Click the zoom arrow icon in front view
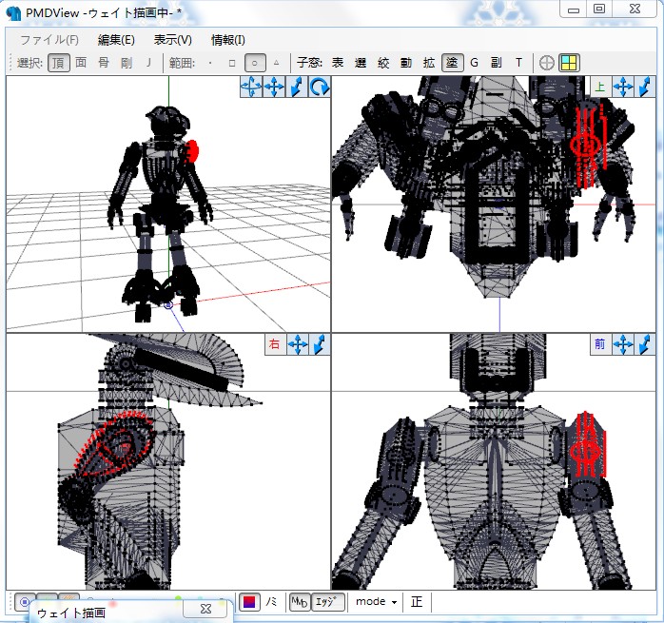Image resolution: width=664 pixels, height=623 pixels. click(645, 344)
